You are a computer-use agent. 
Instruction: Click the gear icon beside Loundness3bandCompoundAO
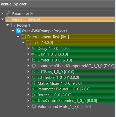tap(34, 66)
